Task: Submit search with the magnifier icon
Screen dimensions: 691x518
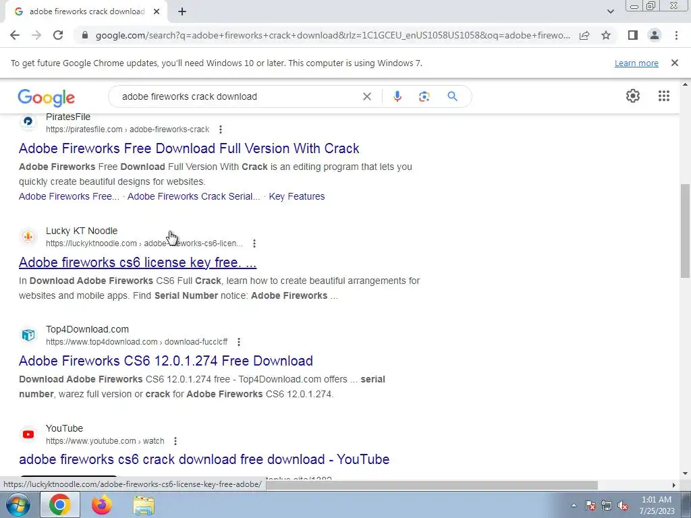Action: [x=452, y=96]
